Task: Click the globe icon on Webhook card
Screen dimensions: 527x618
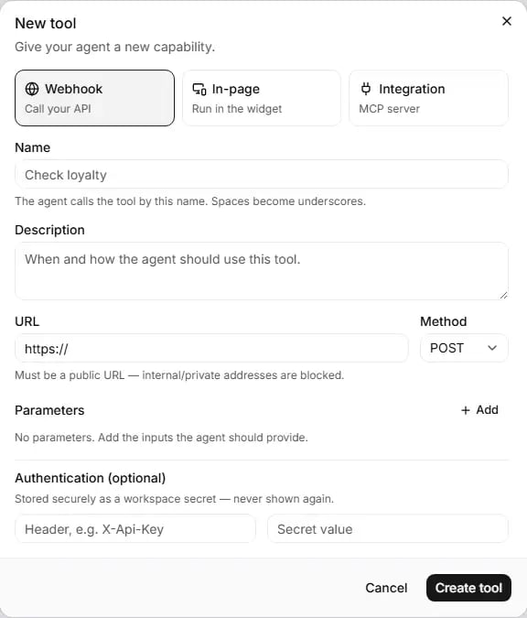Action: coord(32,89)
